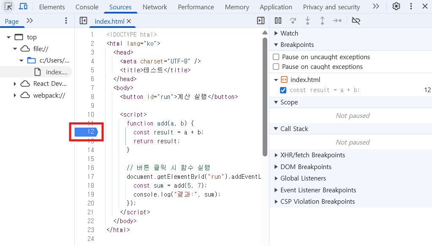Click the orange index.html breakpoint file icon
Screen dimensions: 432x246
pos(284,80)
